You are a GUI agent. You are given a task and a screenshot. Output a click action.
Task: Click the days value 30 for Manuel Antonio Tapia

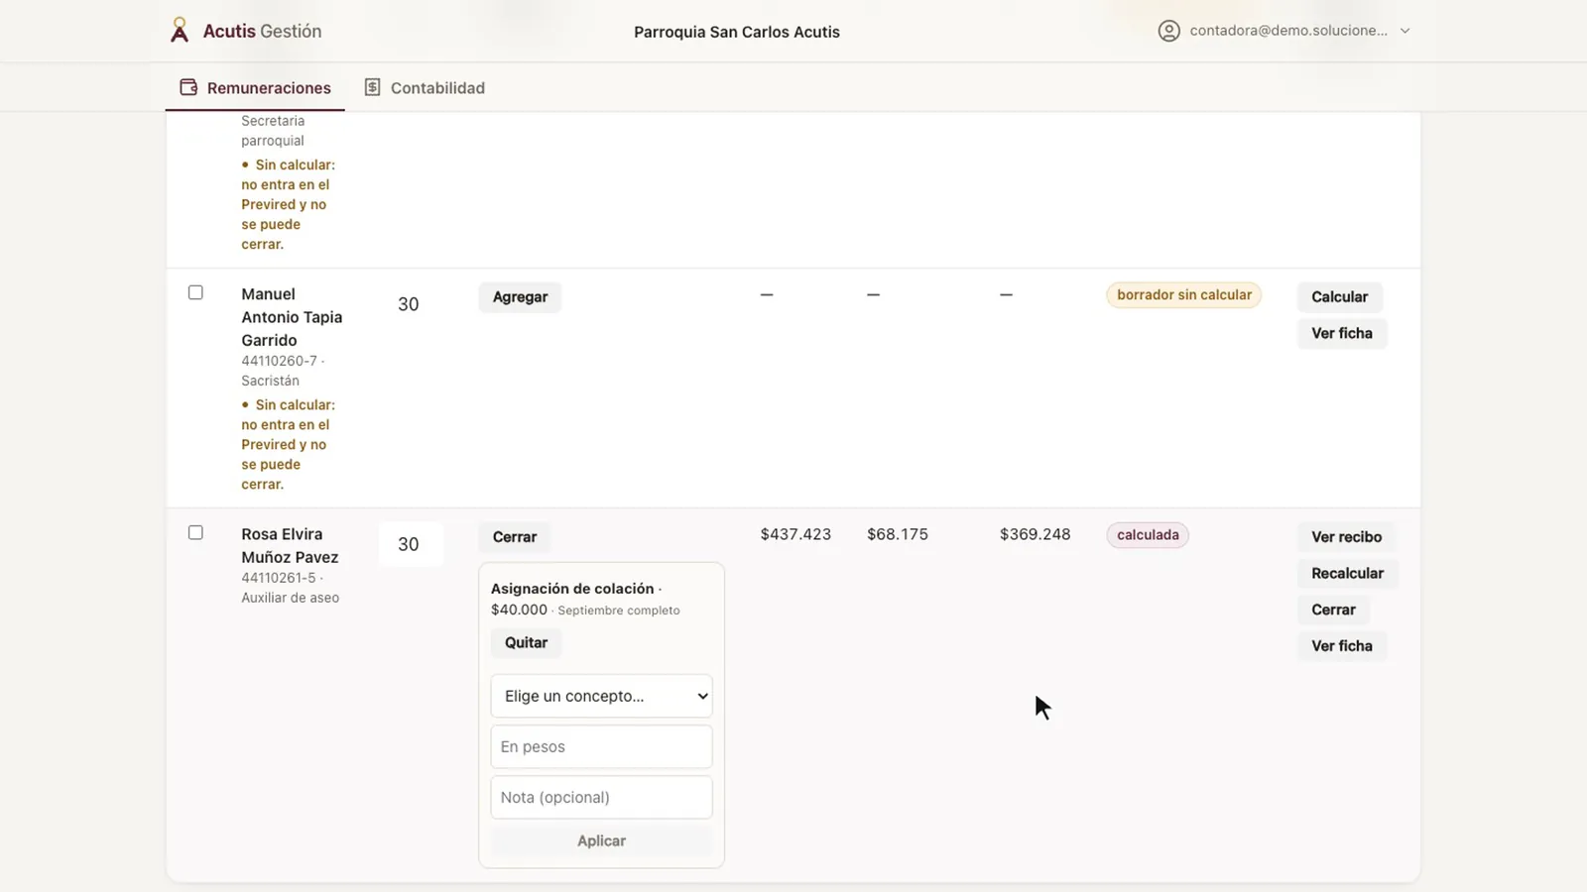tap(409, 304)
